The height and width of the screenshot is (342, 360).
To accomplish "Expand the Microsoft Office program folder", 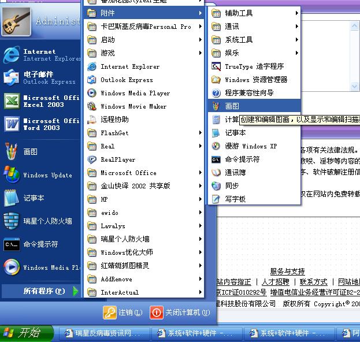I will pos(144,173).
